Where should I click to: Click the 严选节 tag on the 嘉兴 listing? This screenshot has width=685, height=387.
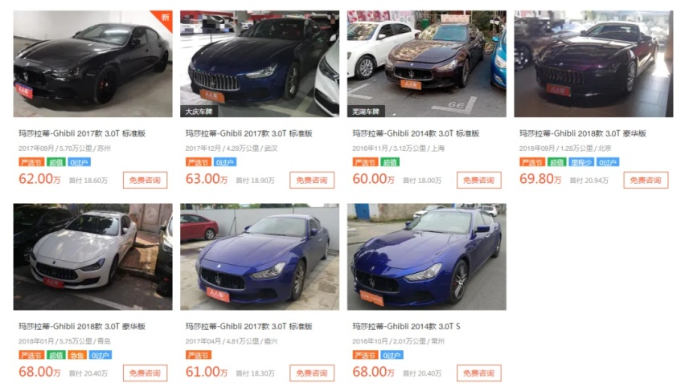tap(199, 355)
